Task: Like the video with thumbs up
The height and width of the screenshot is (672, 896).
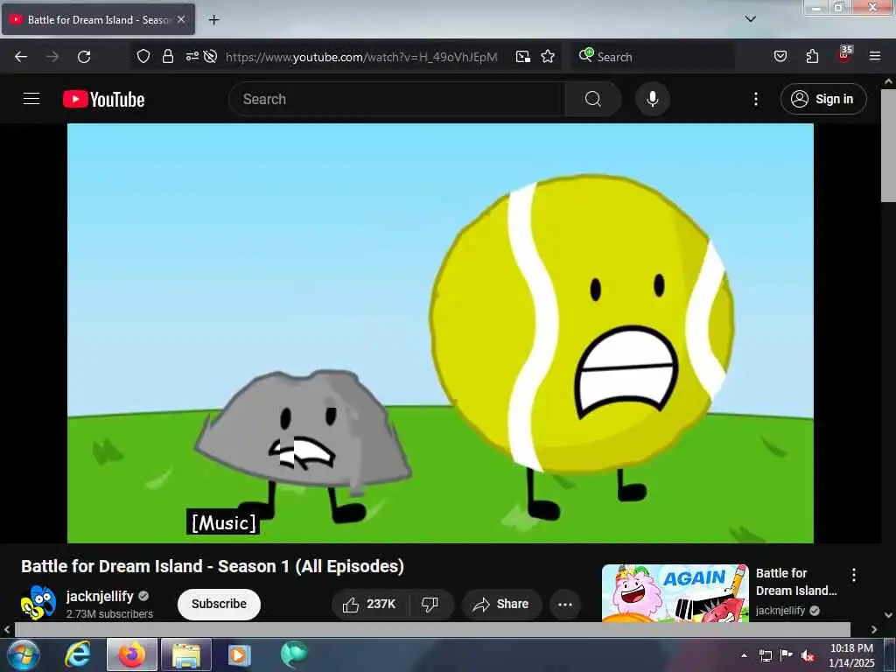Action: pos(370,604)
